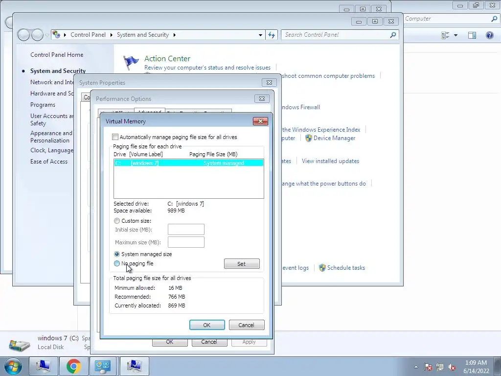
Task: Click the Set button in Virtual Memory
Action: [242, 264]
